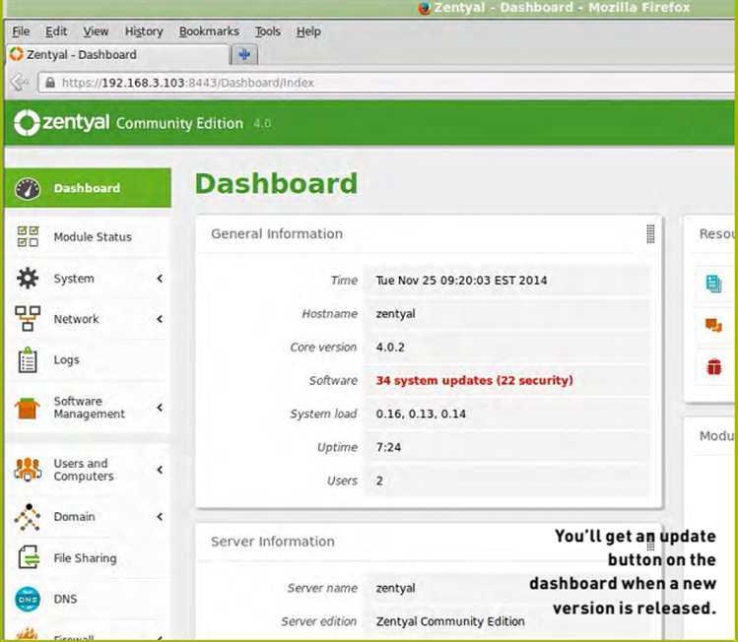
Task: Click the Zentyal logo in header
Action: (62, 123)
